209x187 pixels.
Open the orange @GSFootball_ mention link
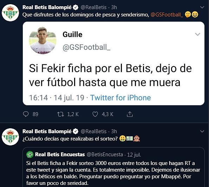(x=166, y=15)
